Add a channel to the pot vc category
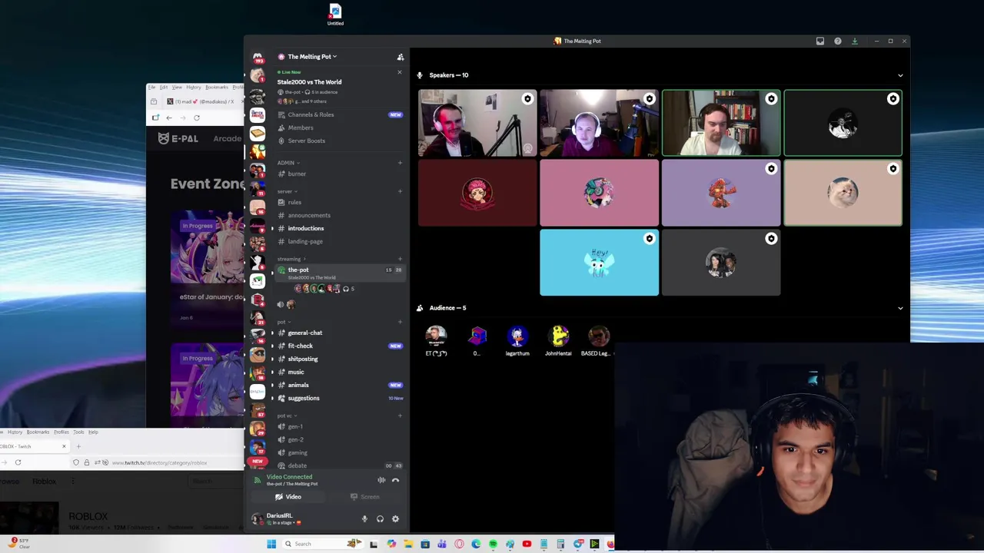Image resolution: width=984 pixels, height=553 pixels. [x=400, y=416]
